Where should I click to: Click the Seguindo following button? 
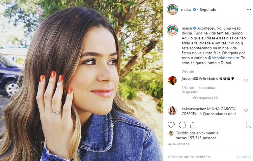click(x=208, y=10)
